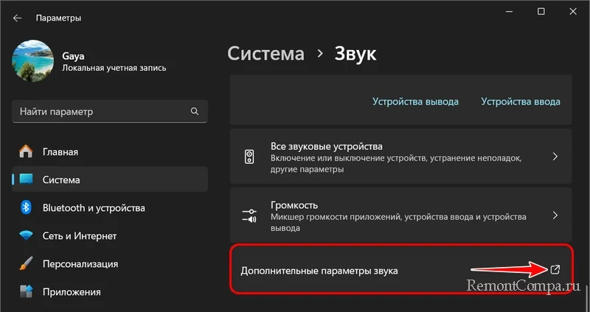Image resolution: width=590 pixels, height=312 pixels.
Task: Maximize the Параметры window
Action: point(541,12)
